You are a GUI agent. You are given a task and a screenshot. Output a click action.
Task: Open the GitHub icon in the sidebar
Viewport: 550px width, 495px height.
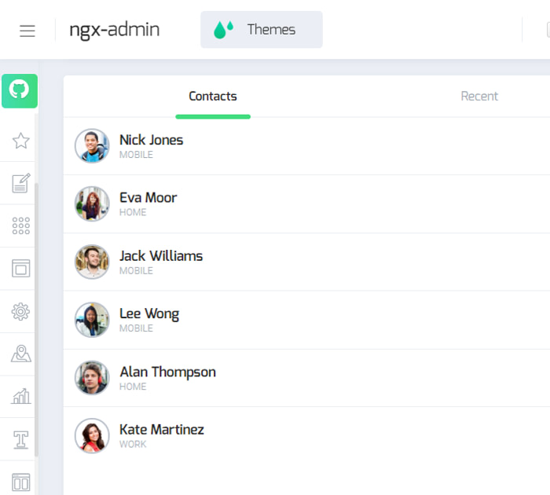point(20,90)
